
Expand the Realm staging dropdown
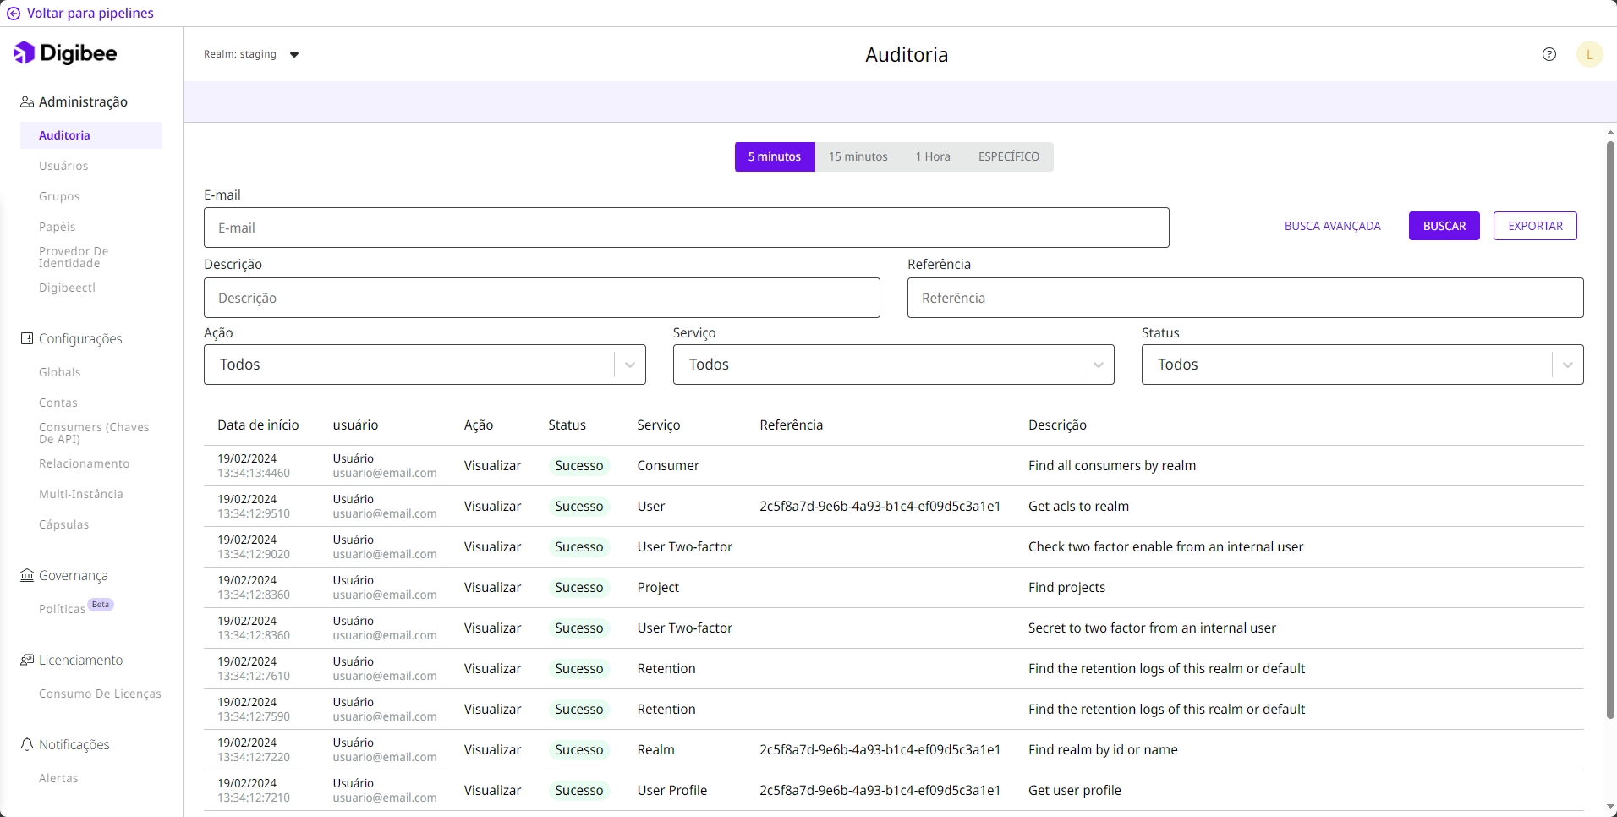pos(293,55)
